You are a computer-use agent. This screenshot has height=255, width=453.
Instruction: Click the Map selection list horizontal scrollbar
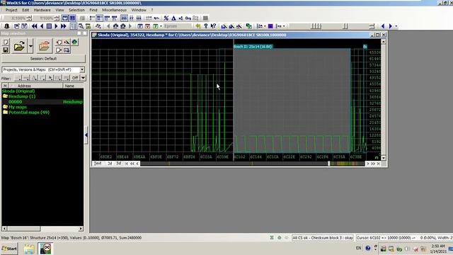[42, 229]
